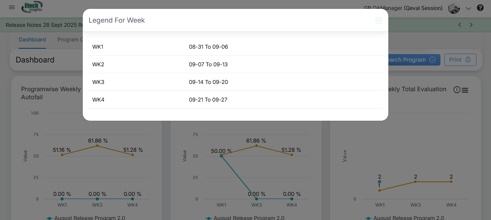Open the help question mark icon

pyautogui.click(x=480, y=8)
